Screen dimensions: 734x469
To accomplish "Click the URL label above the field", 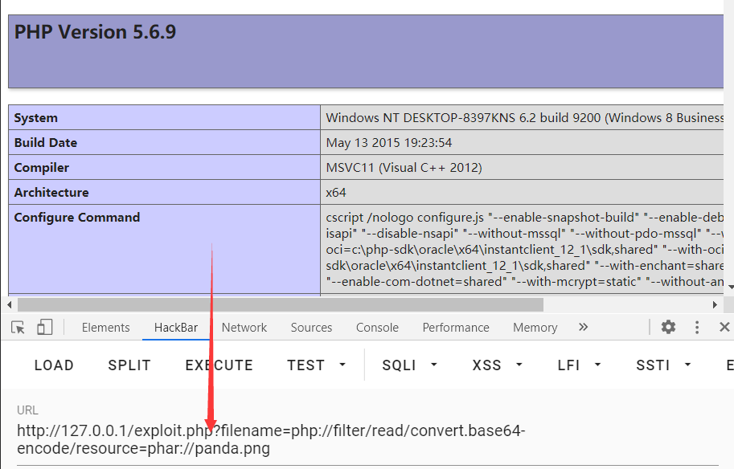I will point(27,410).
